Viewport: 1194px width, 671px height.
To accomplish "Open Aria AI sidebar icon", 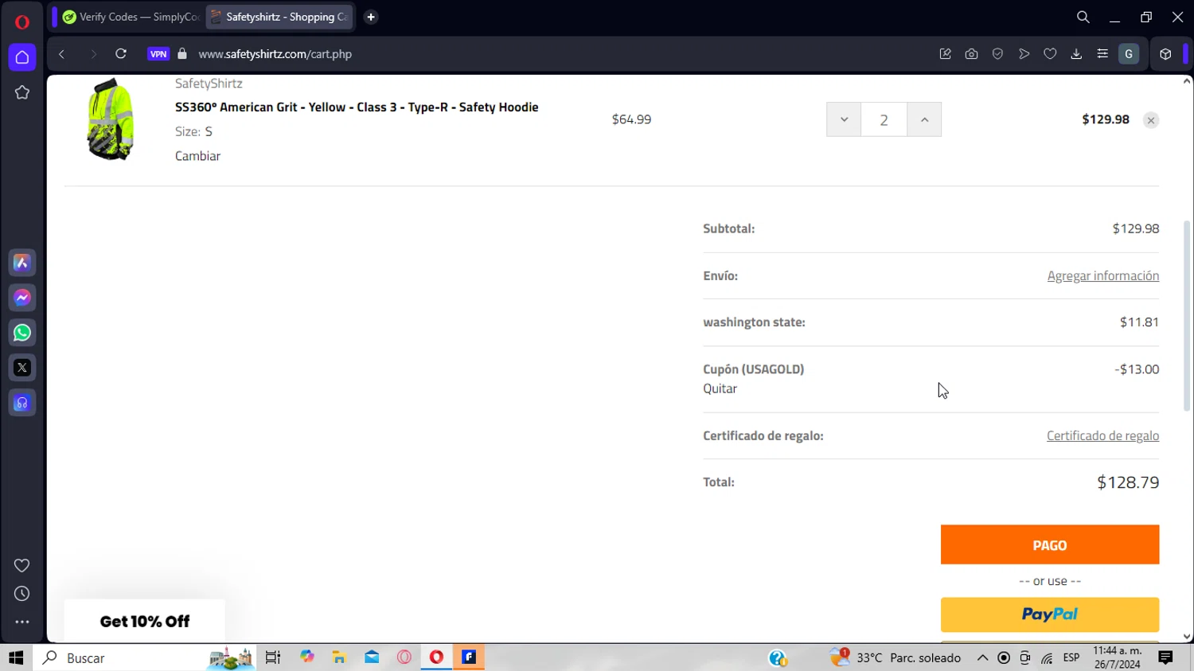I will tap(22, 263).
